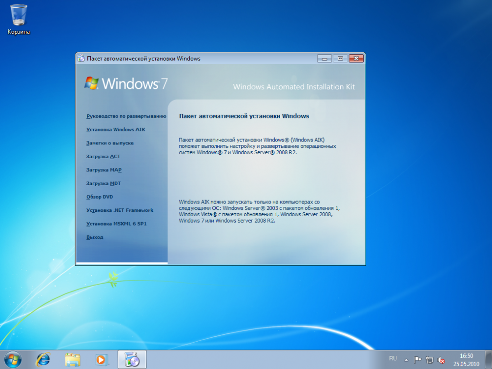This screenshot has height=369, width=492.
Task: Open Заметки о выпуске link
Action: point(110,143)
